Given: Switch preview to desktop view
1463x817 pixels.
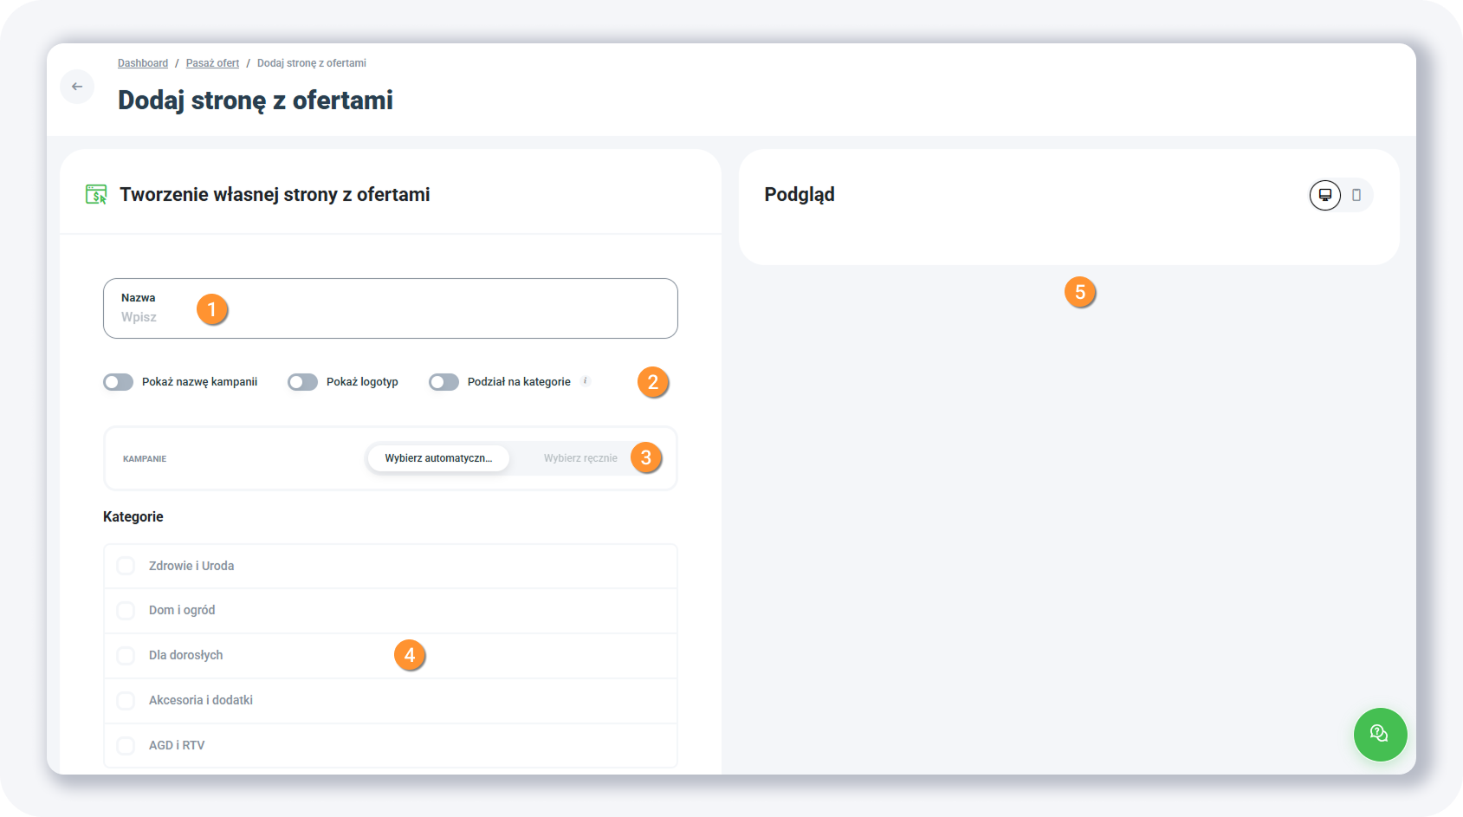Looking at the screenshot, I should [x=1324, y=195].
